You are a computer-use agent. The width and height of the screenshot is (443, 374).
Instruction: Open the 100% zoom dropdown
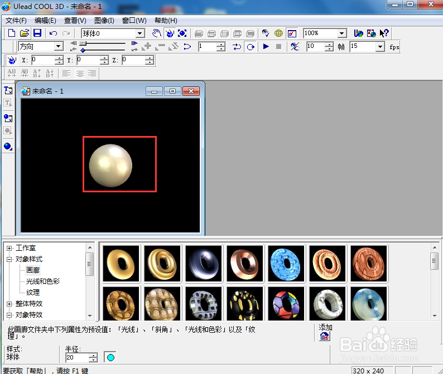pos(342,33)
